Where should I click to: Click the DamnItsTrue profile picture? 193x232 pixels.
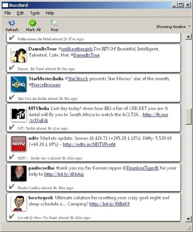pos(19,55)
